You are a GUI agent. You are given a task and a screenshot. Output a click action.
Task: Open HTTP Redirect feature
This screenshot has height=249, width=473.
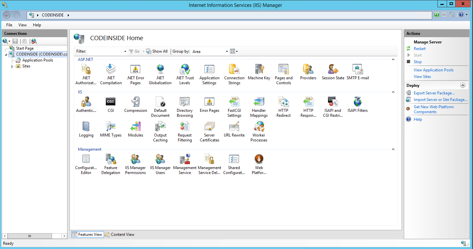point(283,107)
